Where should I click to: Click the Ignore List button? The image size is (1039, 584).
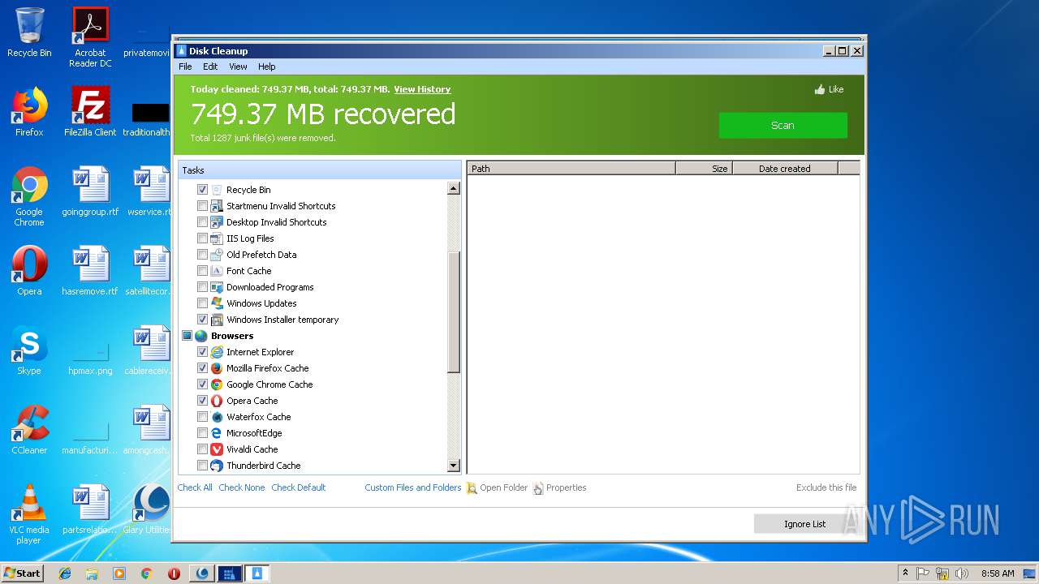point(804,524)
